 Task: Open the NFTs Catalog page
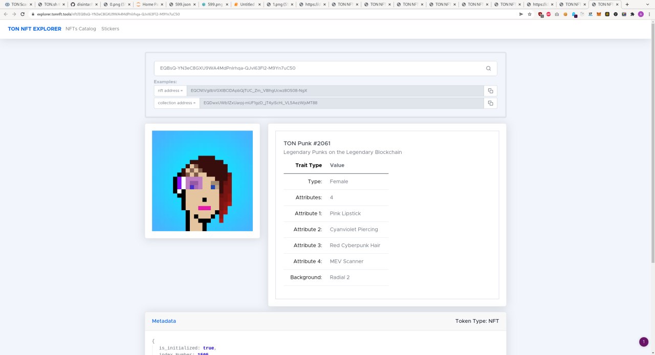(81, 29)
